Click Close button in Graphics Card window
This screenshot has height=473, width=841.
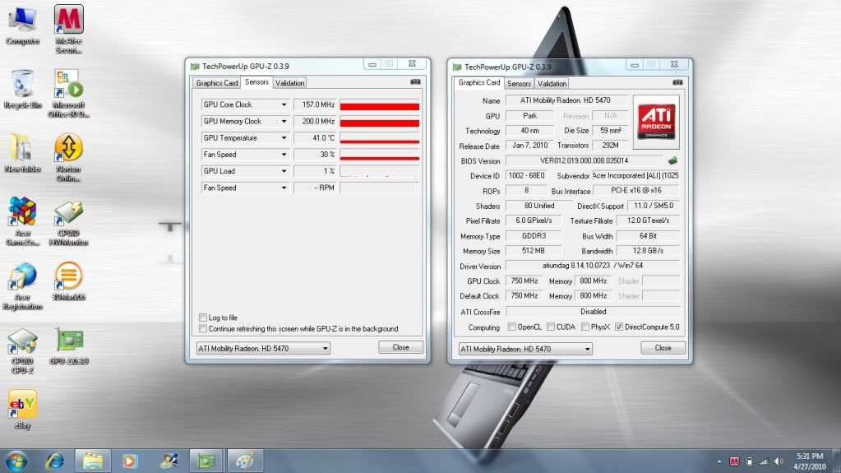point(663,348)
